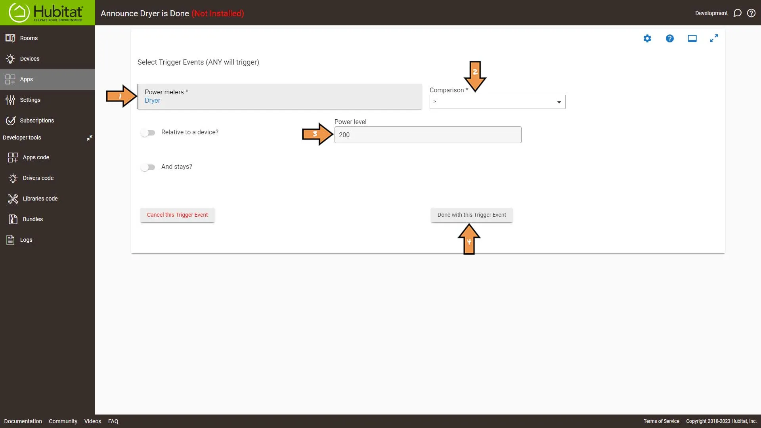Toggle Developer tools collapse arrow

pos(89,138)
